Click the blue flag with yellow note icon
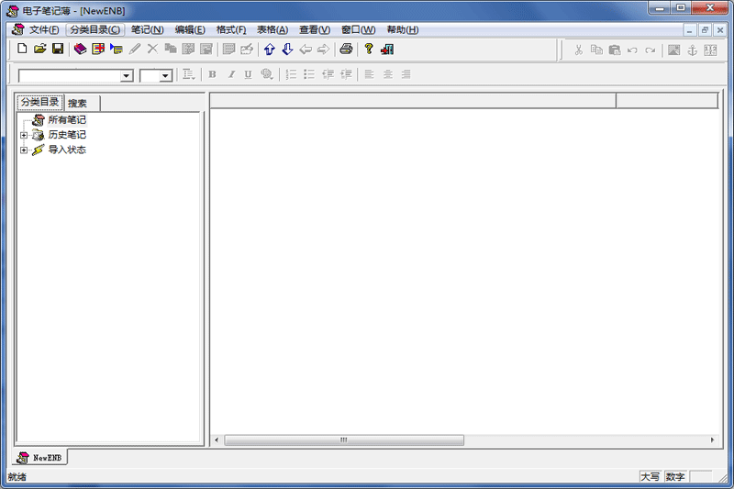This screenshot has width=734, height=489. click(117, 49)
